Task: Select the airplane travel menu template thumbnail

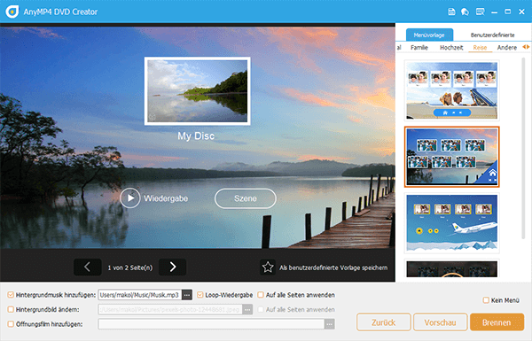Action: (451, 222)
